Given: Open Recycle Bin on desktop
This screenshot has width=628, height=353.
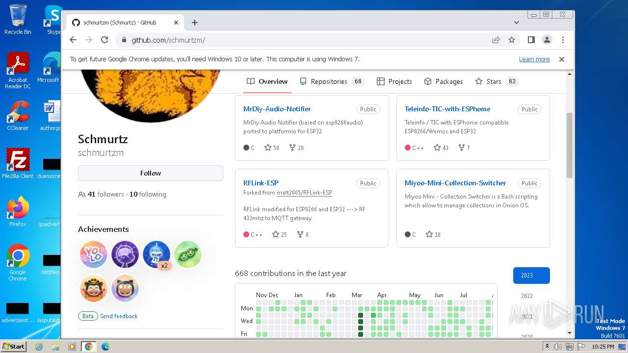Looking at the screenshot, I should pyautogui.click(x=18, y=20).
